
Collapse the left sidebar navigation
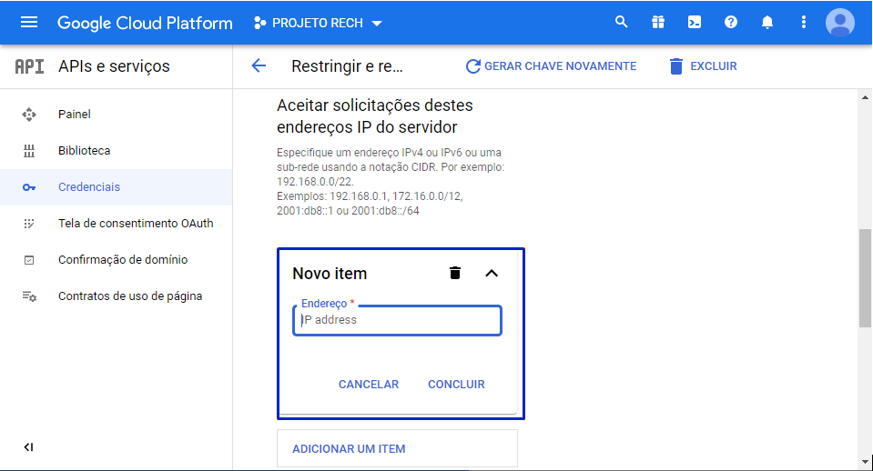coord(28,447)
